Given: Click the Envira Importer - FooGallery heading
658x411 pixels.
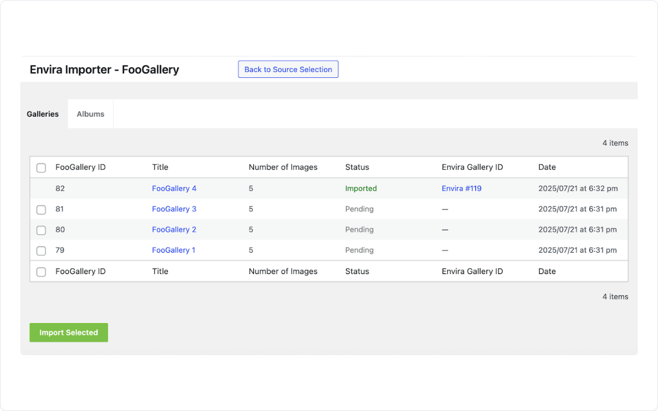Looking at the screenshot, I should coord(104,70).
